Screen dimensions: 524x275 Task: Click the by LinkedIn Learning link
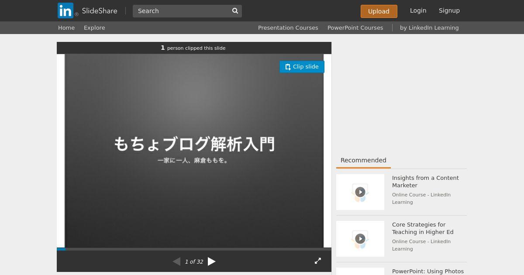coord(429,27)
